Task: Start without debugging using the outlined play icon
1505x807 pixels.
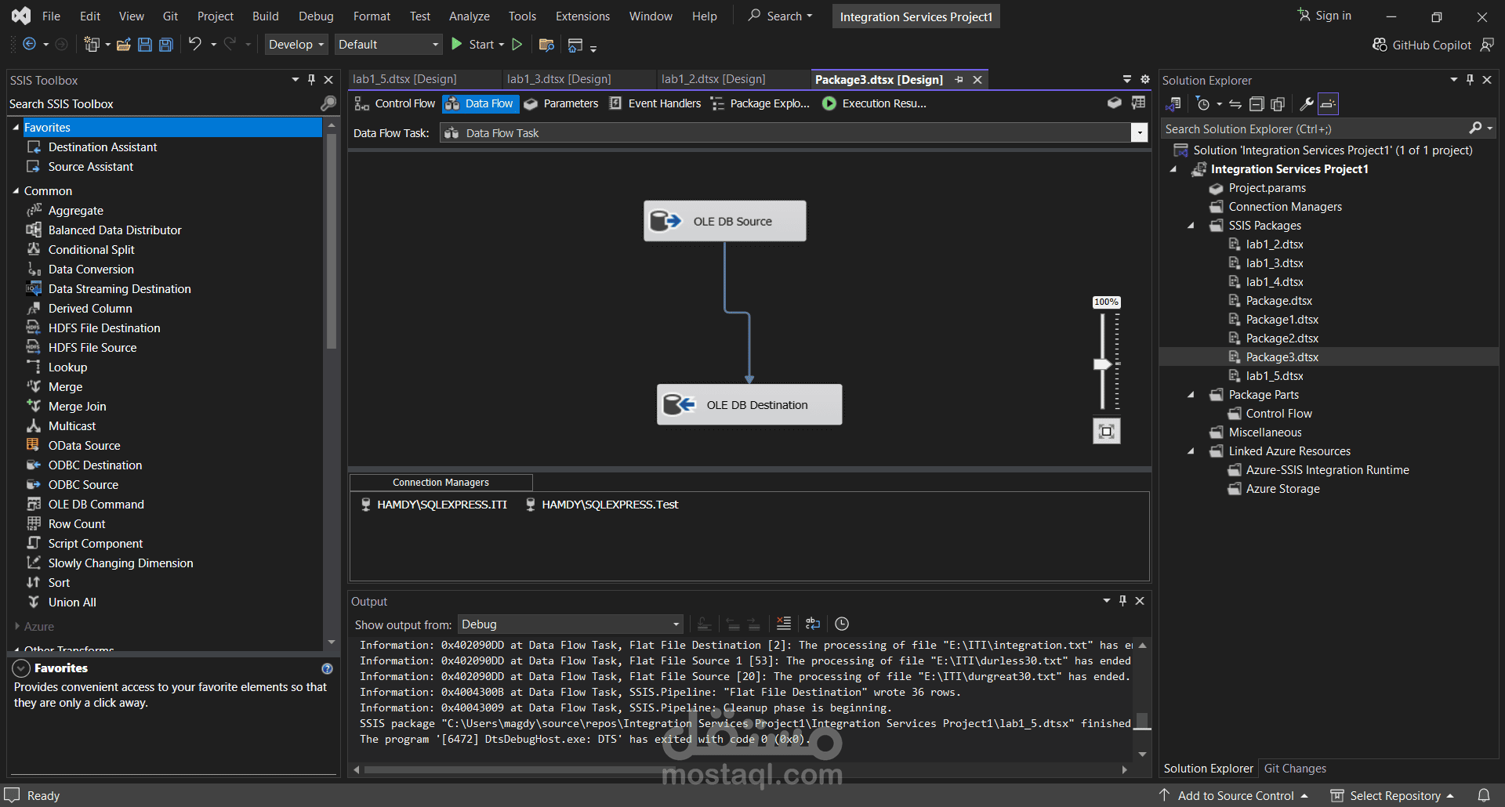Action: pyautogui.click(x=517, y=45)
